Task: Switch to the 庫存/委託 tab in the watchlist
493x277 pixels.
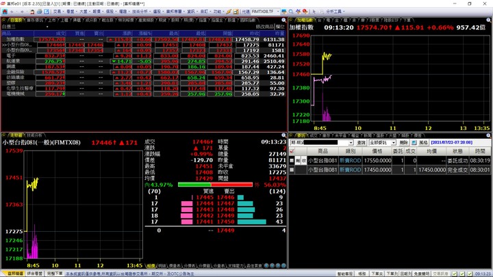Action: pos(35,20)
